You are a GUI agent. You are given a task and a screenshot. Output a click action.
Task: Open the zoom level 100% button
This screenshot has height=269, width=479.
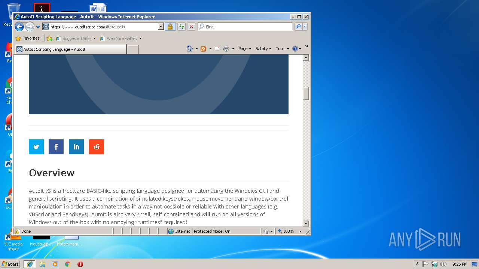(286, 231)
